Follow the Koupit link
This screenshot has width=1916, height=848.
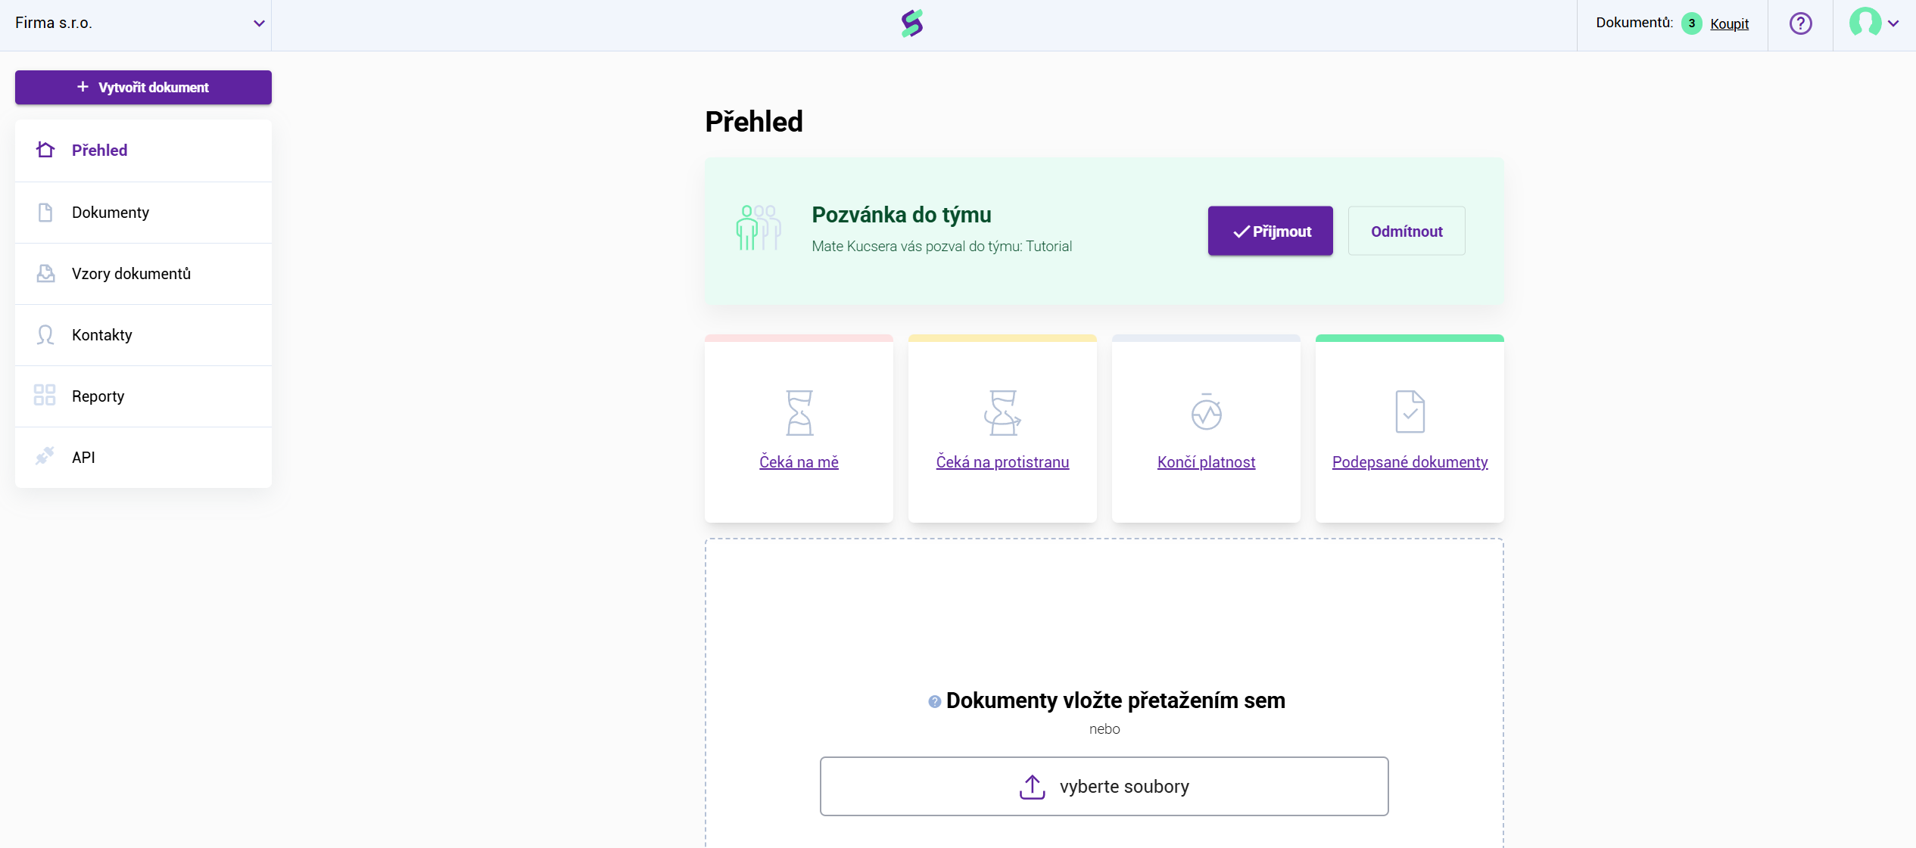click(1729, 23)
